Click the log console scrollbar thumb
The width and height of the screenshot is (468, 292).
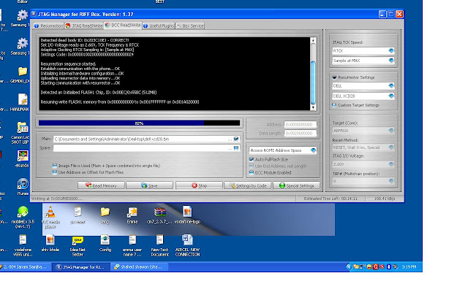point(313,82)
